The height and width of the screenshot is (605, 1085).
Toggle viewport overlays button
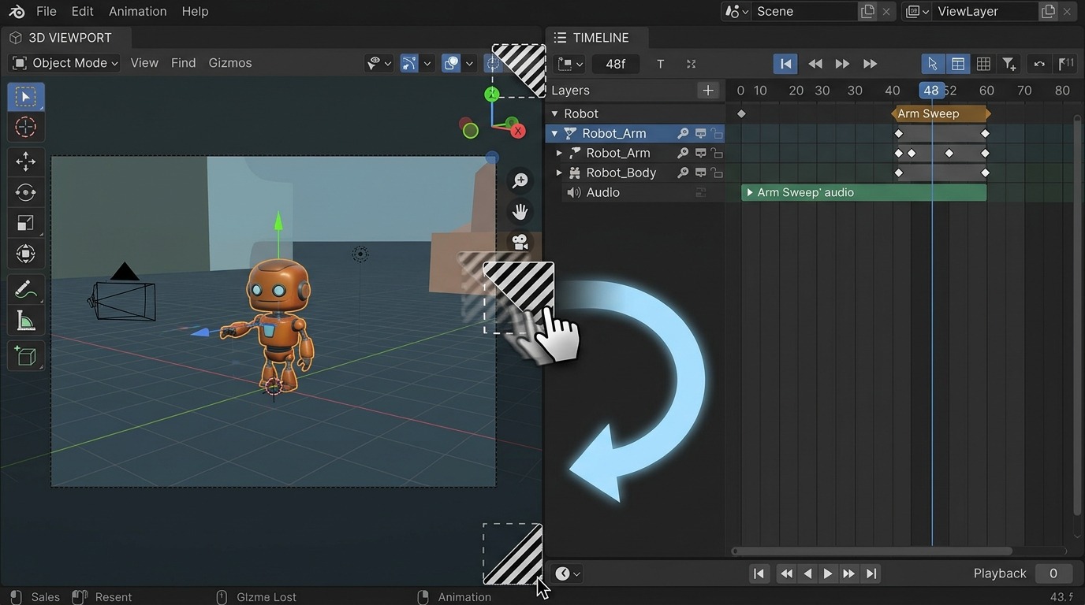pos(451,63)
